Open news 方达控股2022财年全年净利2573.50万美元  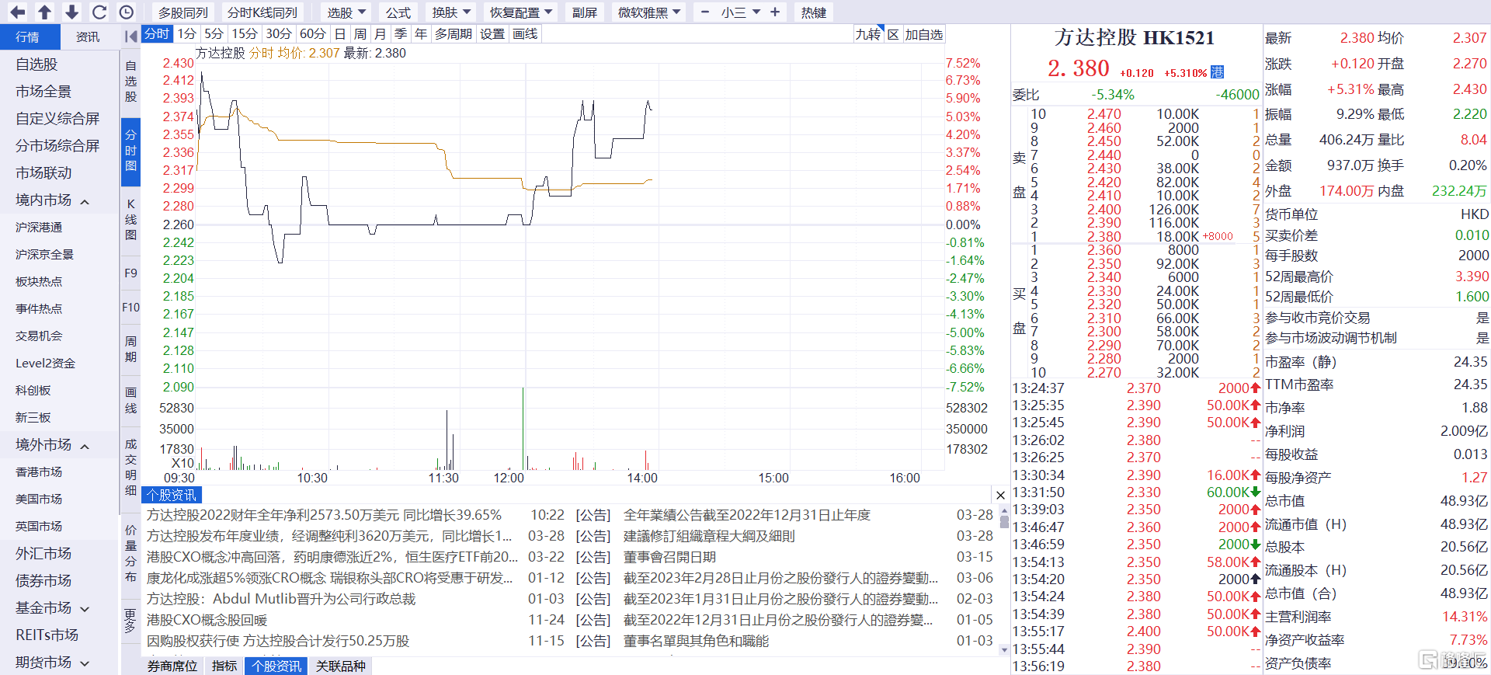[x=324, y=515]
